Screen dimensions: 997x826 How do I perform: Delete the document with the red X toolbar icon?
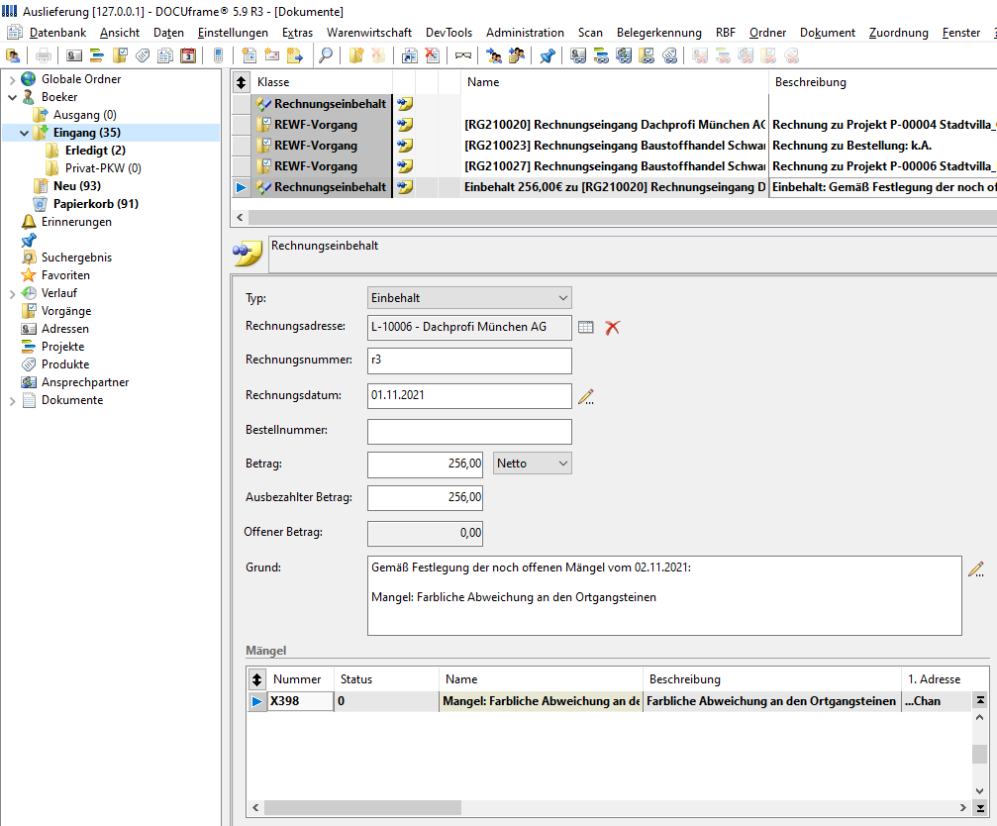(x=433, y=55)
